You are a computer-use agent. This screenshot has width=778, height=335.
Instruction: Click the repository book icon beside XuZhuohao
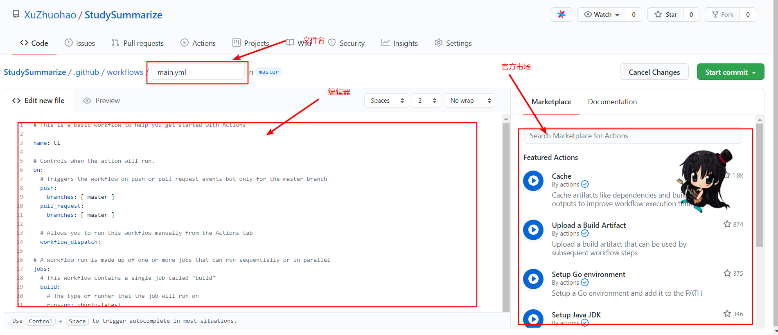click(x=16, y=14)
